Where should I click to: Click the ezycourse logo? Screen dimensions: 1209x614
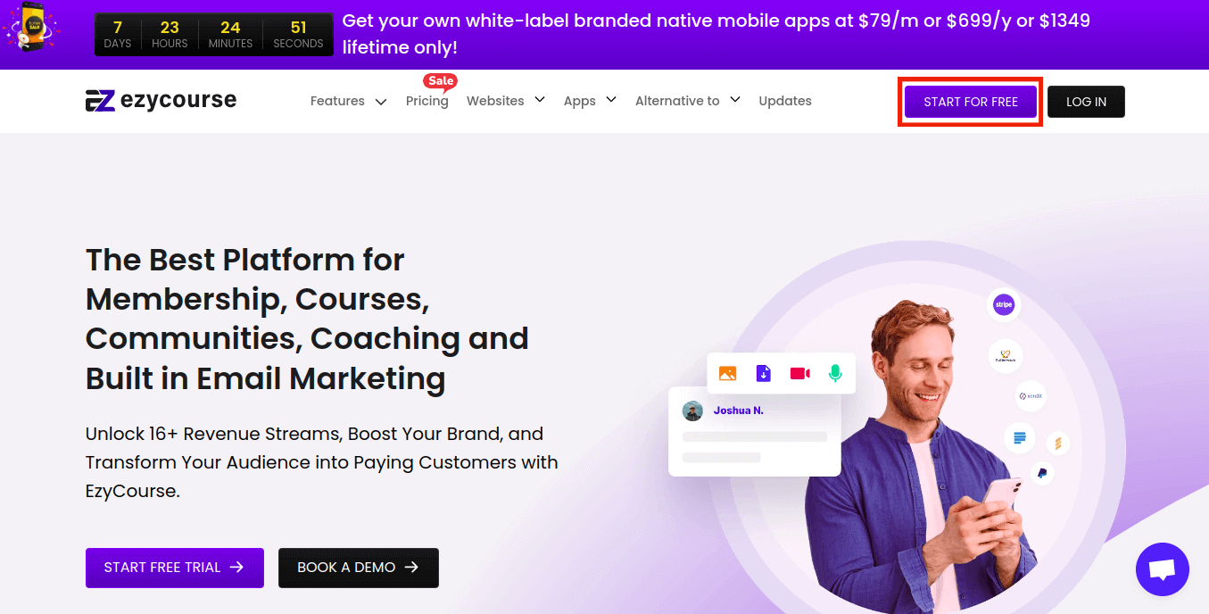tap(161, 101)
